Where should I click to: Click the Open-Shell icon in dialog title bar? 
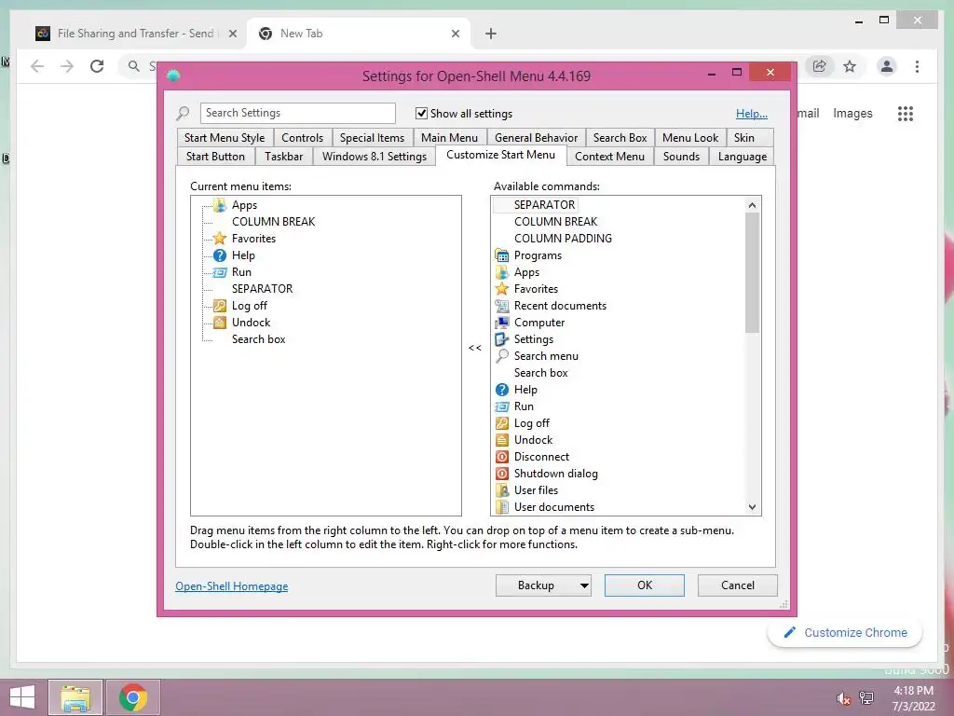coord(173,76)
